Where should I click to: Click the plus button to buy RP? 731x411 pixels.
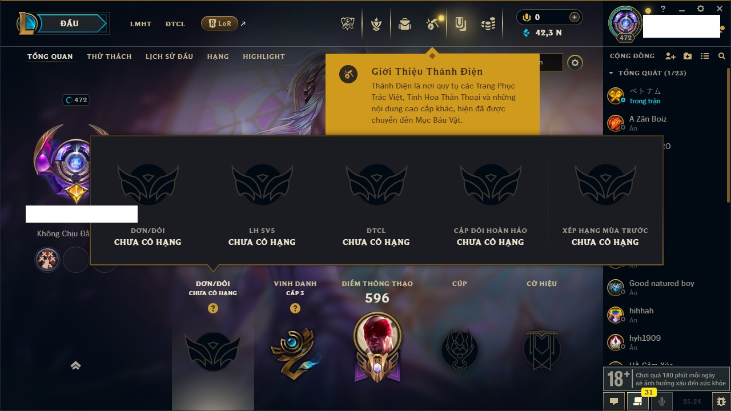click(575, 17)
